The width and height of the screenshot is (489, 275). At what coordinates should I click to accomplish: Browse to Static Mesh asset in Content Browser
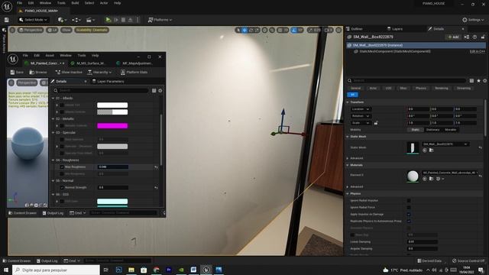coord(431,150)
